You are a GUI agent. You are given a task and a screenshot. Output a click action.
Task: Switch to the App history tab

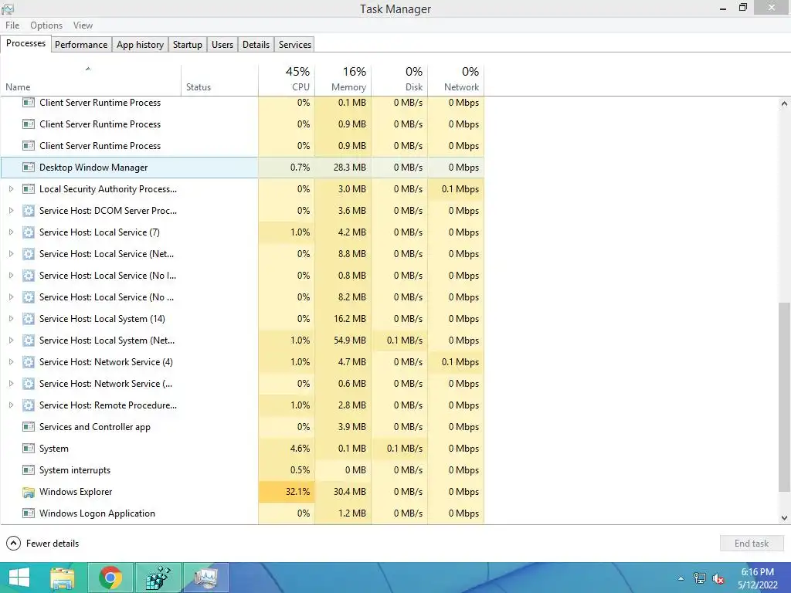(141, 44)
